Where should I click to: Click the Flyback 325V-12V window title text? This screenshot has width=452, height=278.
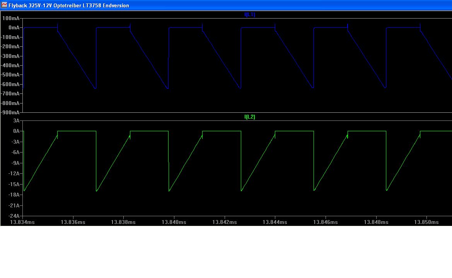[69, 5]
